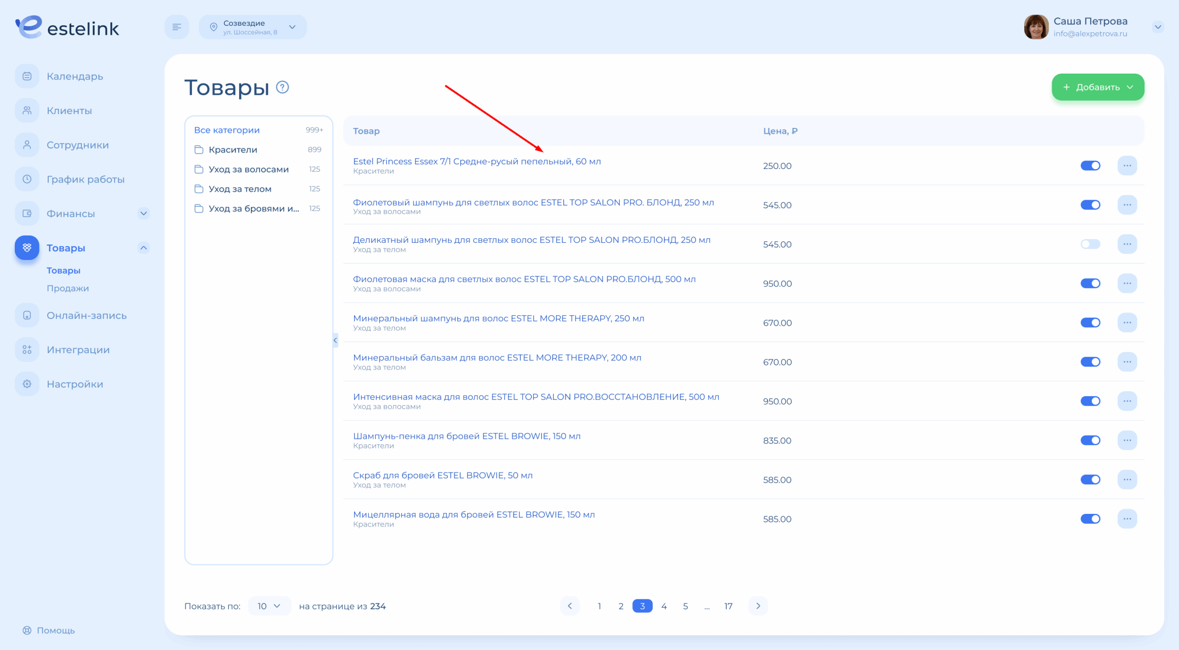The image size is (1179, 650).
Task: Open more options for Фиолетовый шампунь row
Action: (x=1127, y=205)
